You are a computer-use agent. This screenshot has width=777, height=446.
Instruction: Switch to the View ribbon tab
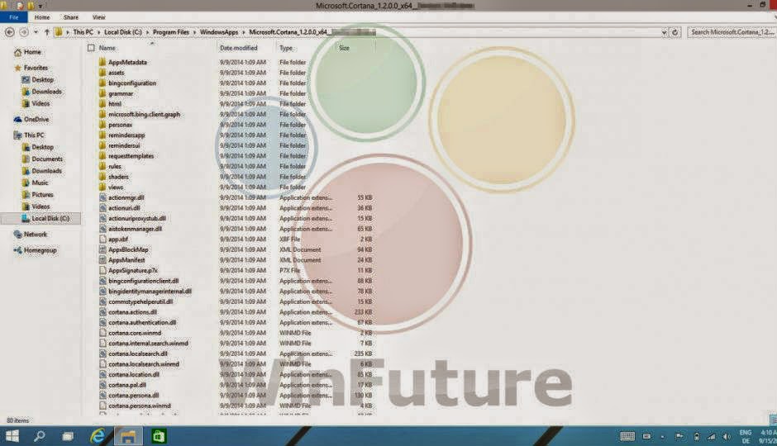point(98,17)
